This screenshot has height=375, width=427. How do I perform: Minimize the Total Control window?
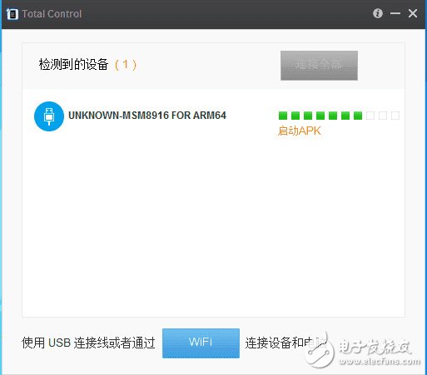[x=395, y=13]
